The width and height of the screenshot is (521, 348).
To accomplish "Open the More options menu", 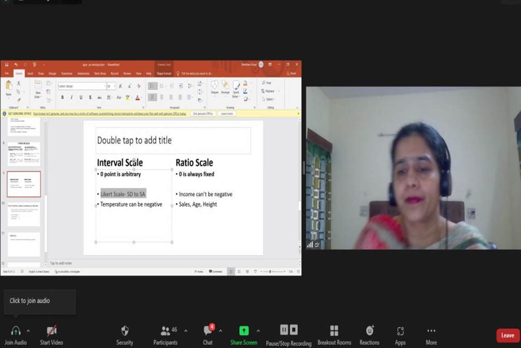I will pyautogui.click(x=431, y=331).
